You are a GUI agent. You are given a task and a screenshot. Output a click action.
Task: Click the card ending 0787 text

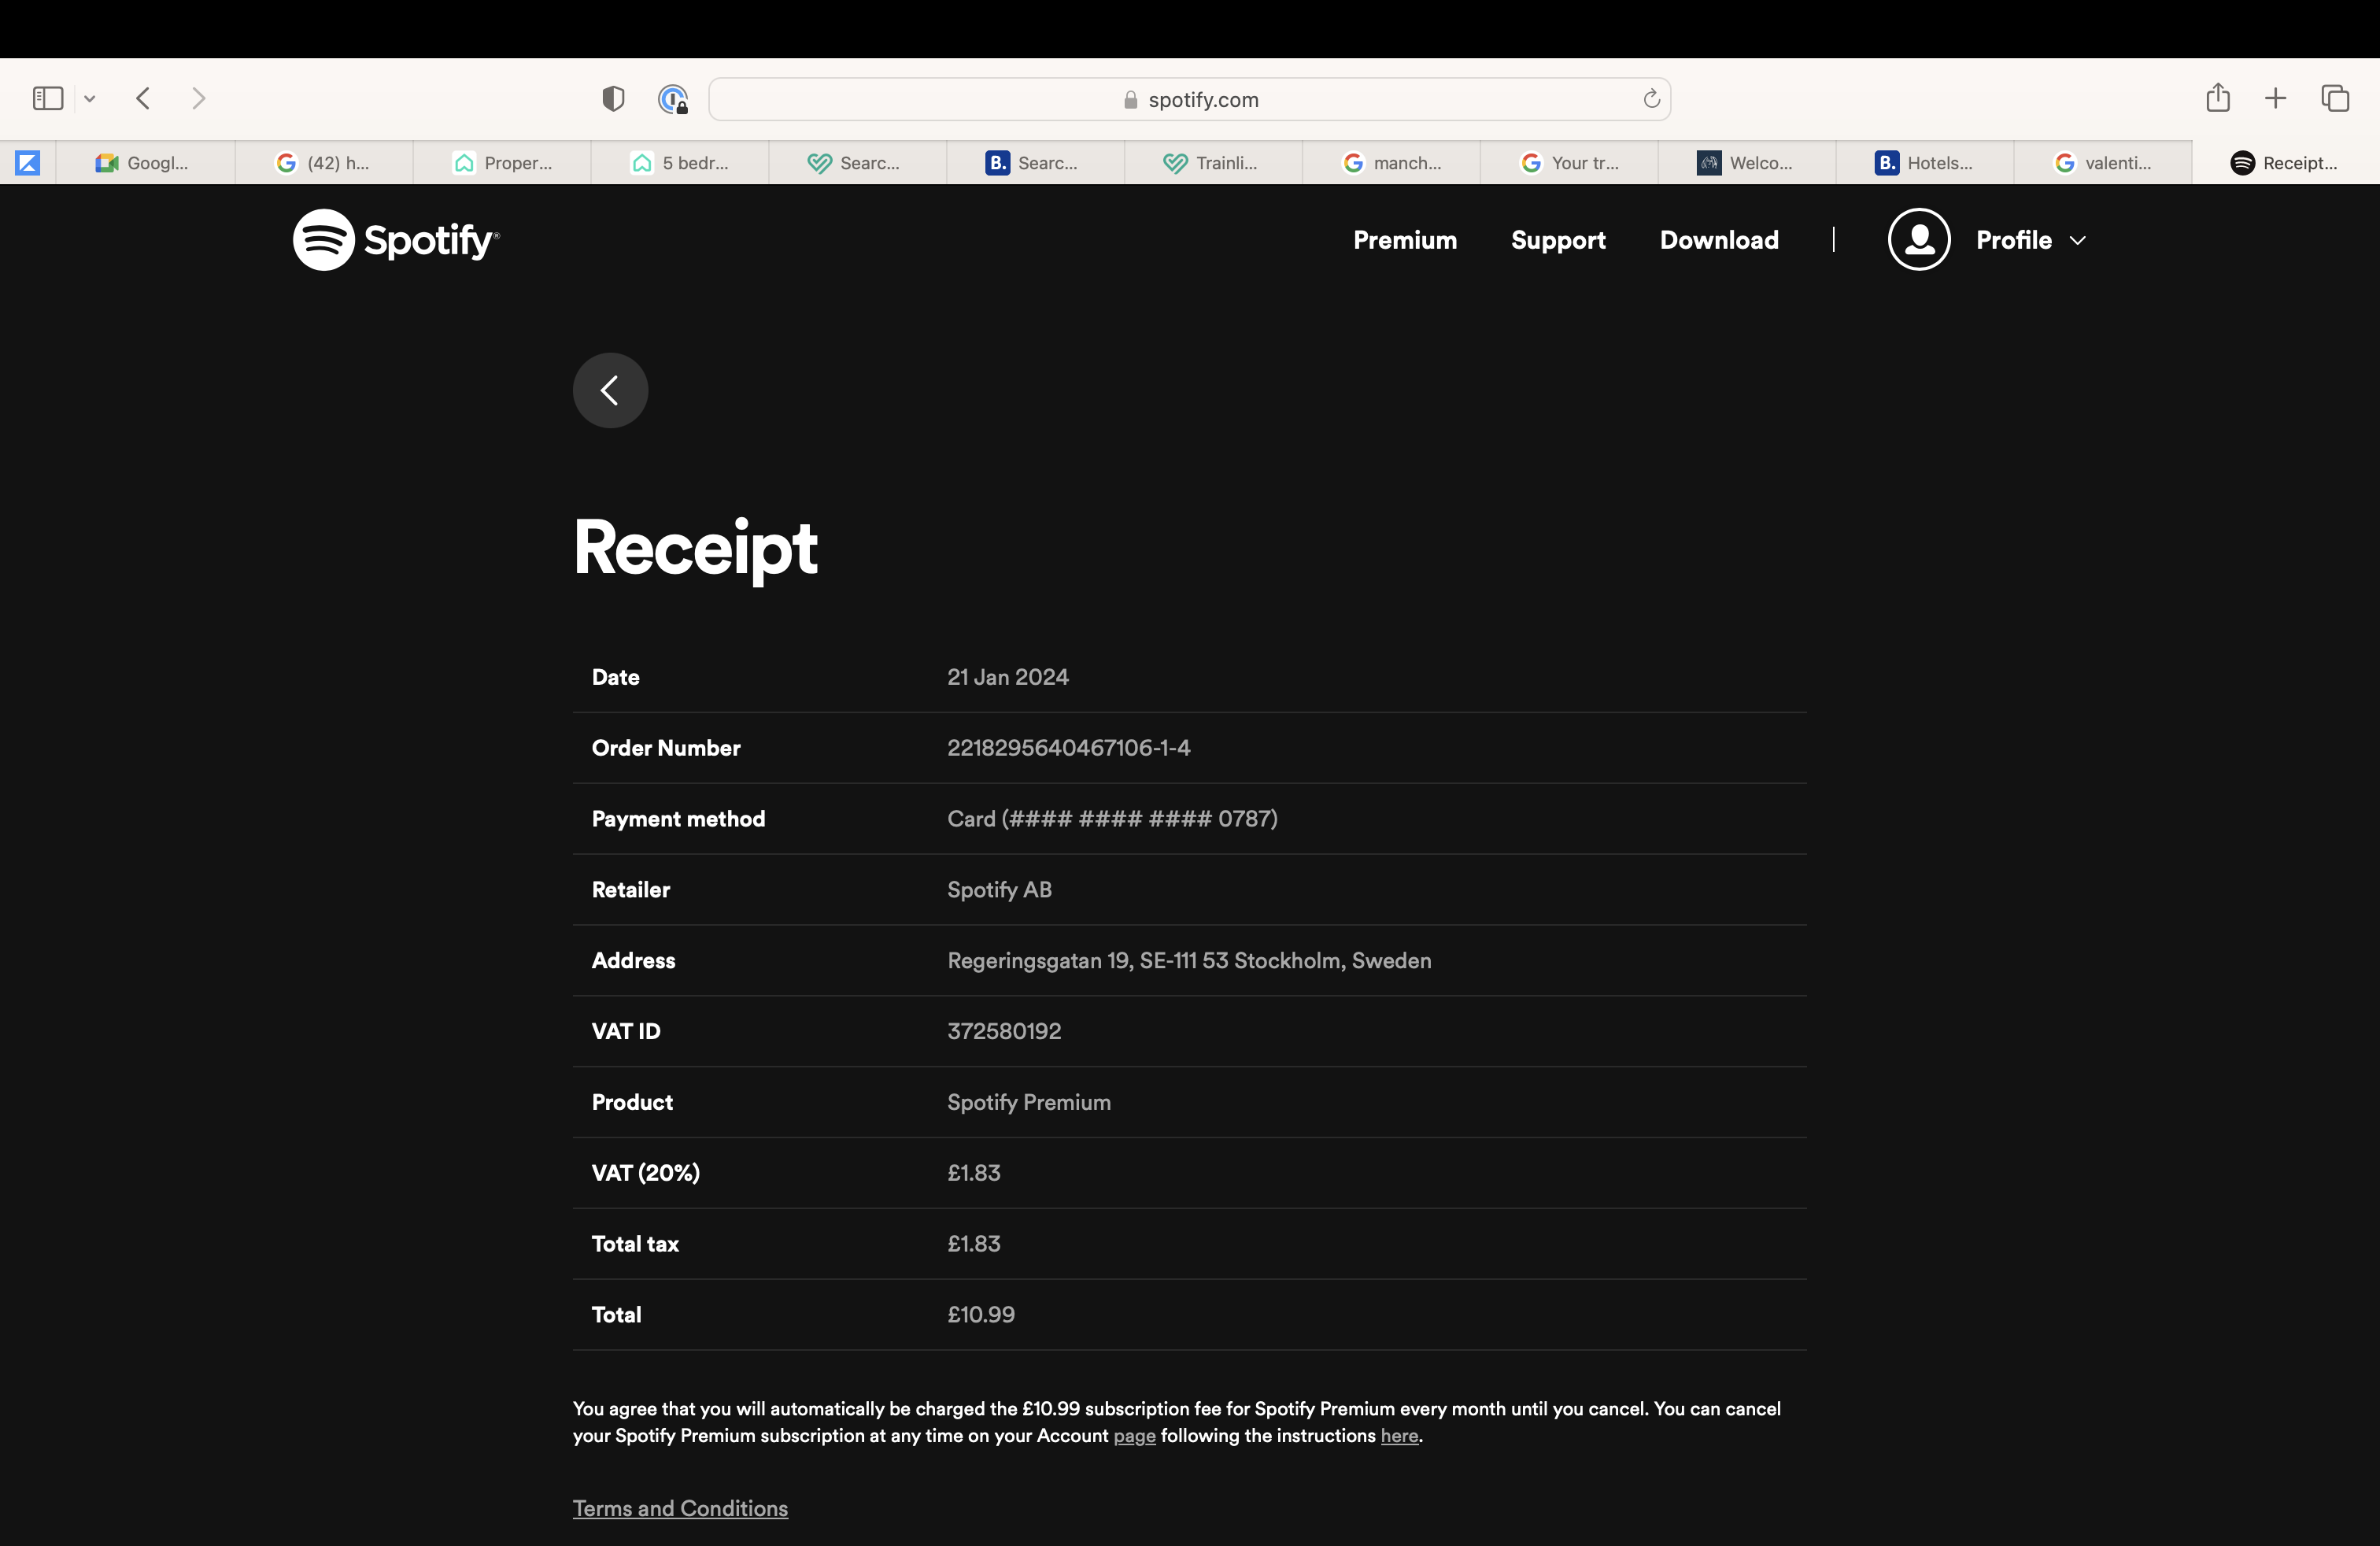[x=1112, y=819]
